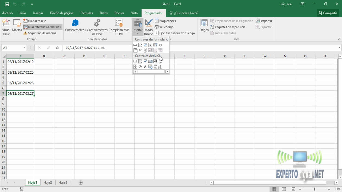Expand the formula bar
Screen dimensions: 342x192
pyautogui.click(x=339, y=48)
